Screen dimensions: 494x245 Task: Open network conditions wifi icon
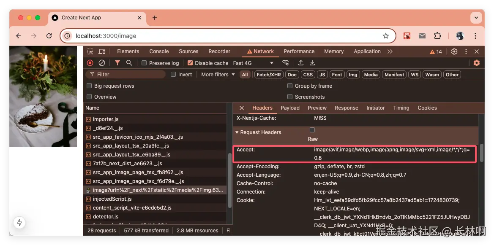[285, 63]
